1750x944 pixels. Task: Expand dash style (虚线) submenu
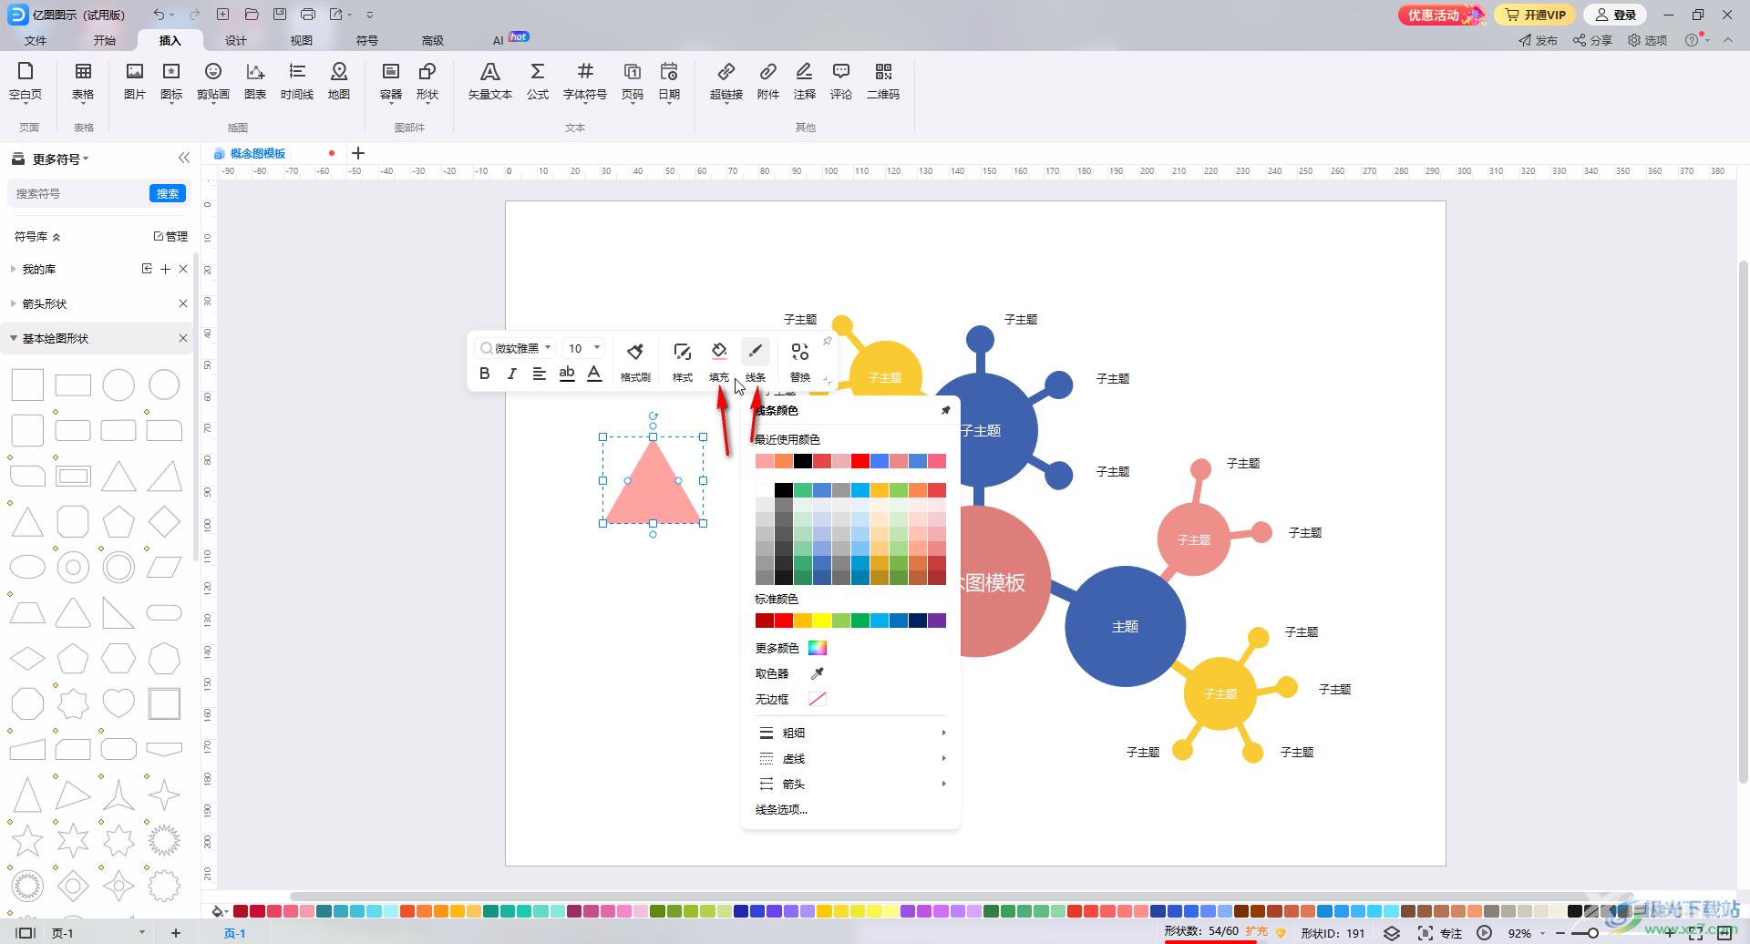850,758
